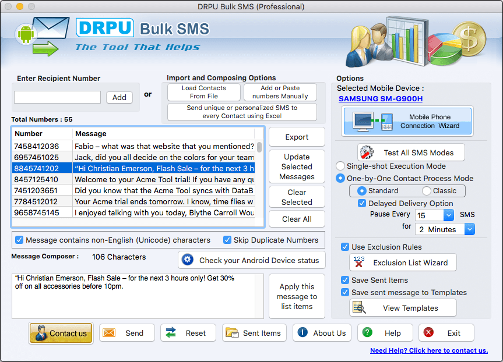503x362 pixels.
Task: Click the green question mark Help icon
Action: point(367,332)
